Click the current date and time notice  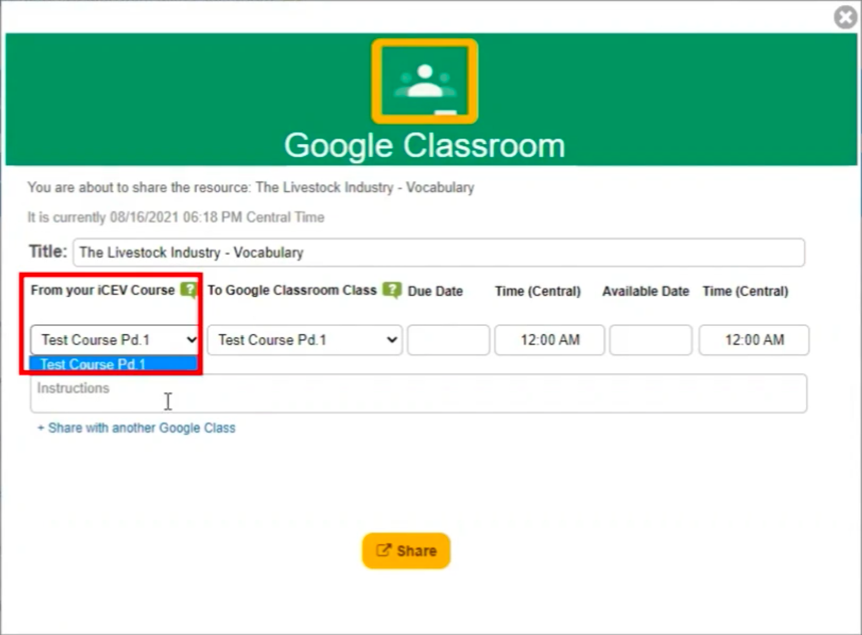176,217
